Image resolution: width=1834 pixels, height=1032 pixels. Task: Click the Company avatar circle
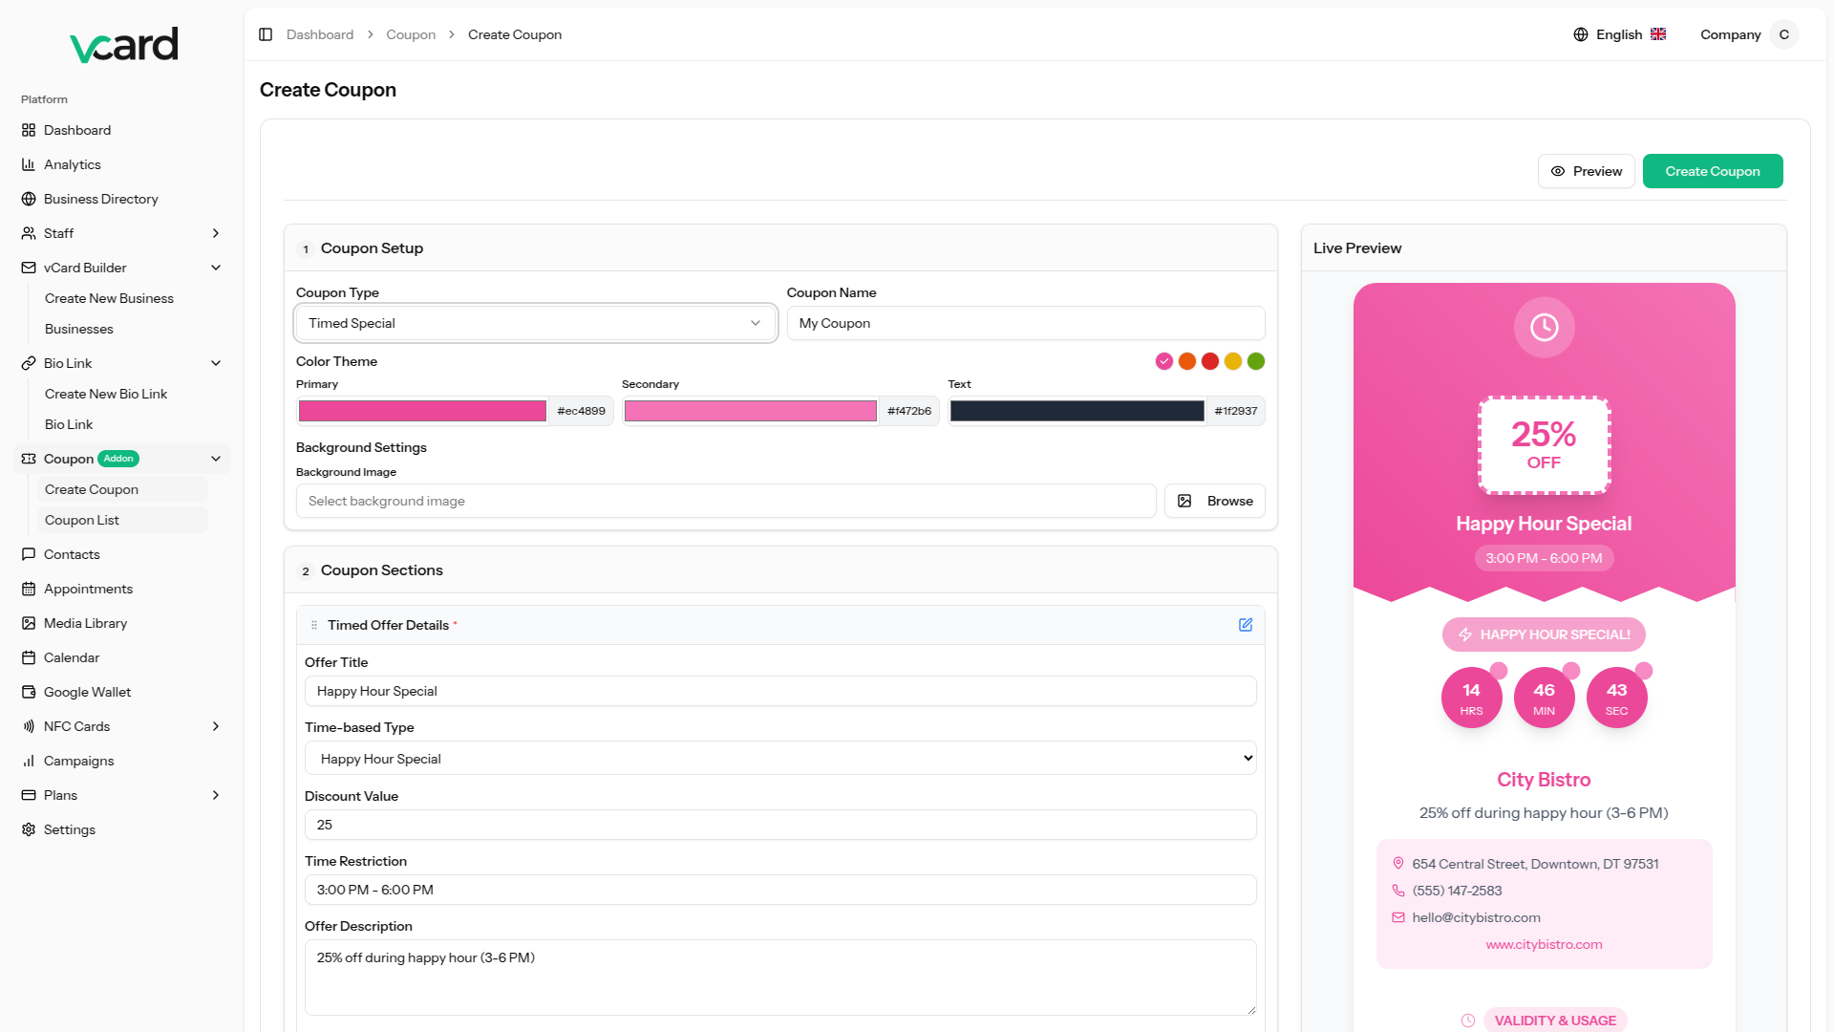tap(1783, 34)
